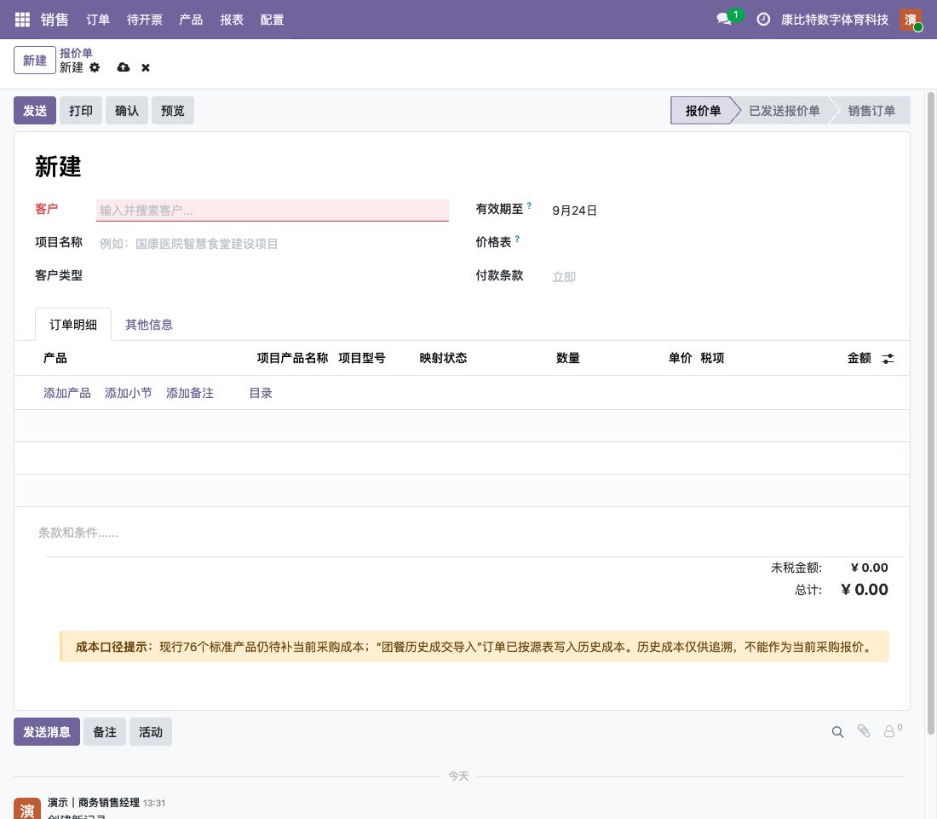Image resolution: width=937 pixels, height=819 pixels.
Task: Confirm the quotation with 确认
Action: (127, 111)
